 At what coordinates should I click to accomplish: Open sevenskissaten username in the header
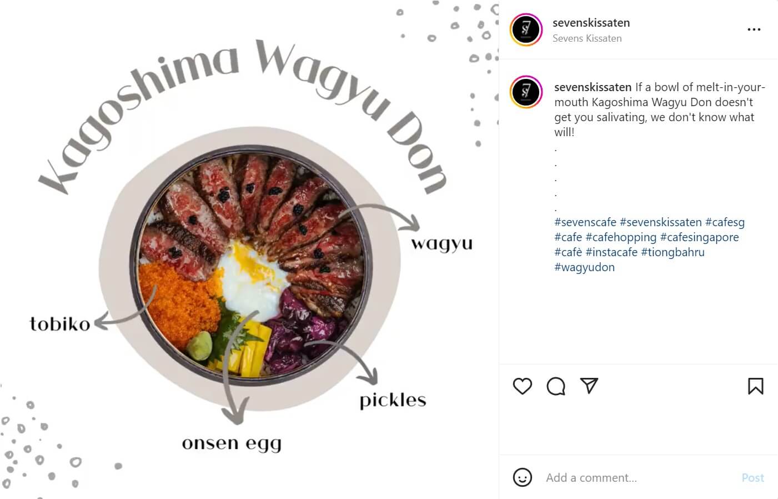point(591,23)
